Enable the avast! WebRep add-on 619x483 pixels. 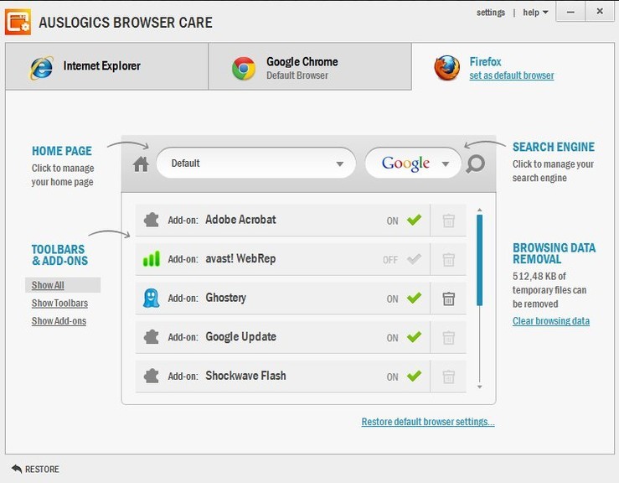click(414, 259)
